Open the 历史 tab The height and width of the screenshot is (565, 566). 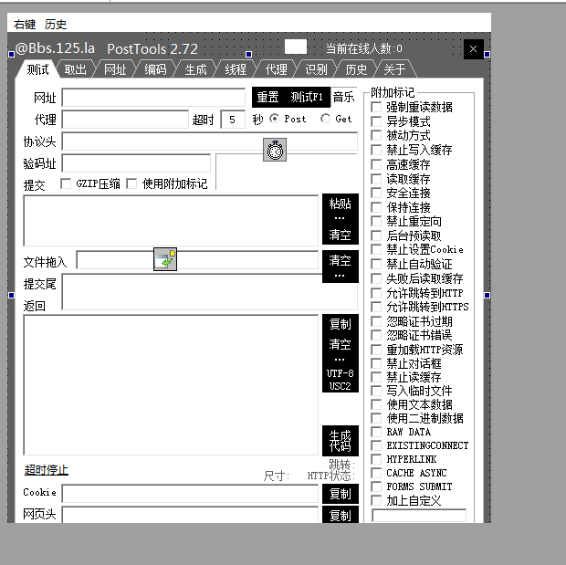356,69
